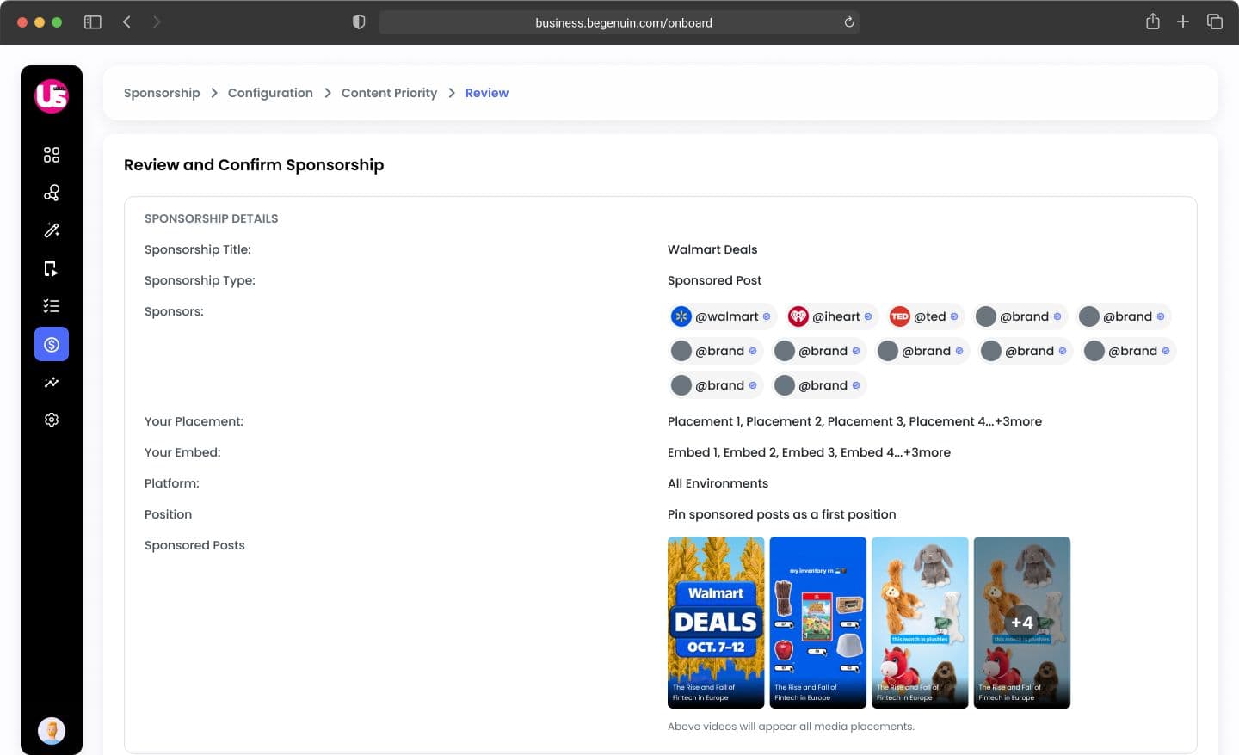Select the magic wand icon in sidebar
The image size is (1239, 755).
pos(52,230)
